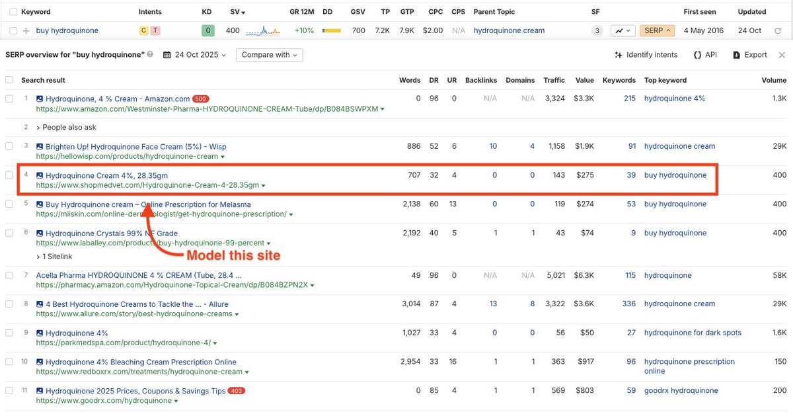The image size is (793, 416).
Task: Check the box for the goodrx result row
Action: tap(9, 391)
